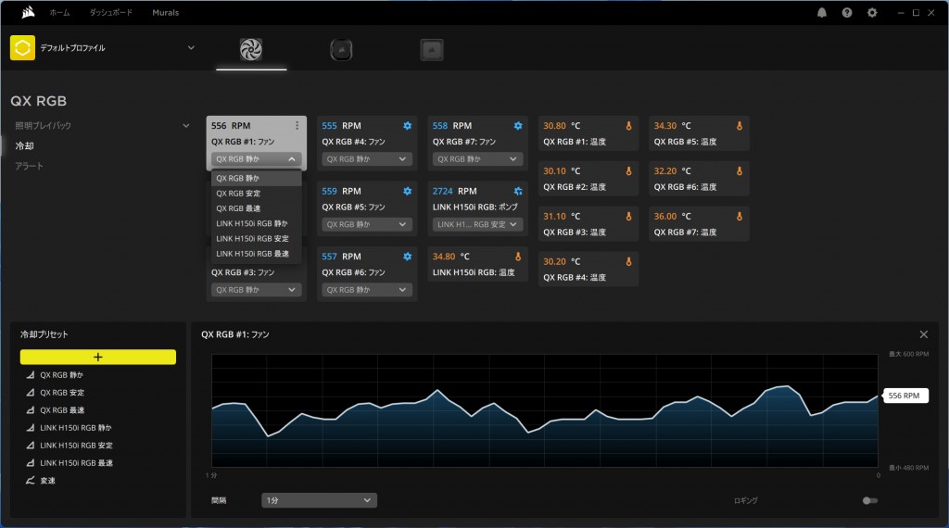Click the notification bell icon
This screenshot has height=528, width=949.
click(x=821, y=13)
